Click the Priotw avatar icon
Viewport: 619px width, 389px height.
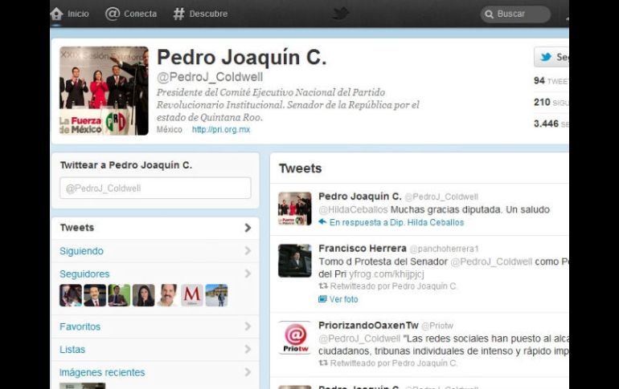295,338
